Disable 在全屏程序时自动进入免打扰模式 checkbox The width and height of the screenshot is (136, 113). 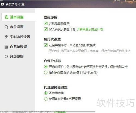(46, 45)
